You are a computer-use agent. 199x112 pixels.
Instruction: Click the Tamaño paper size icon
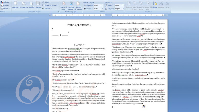pos(31,4)
